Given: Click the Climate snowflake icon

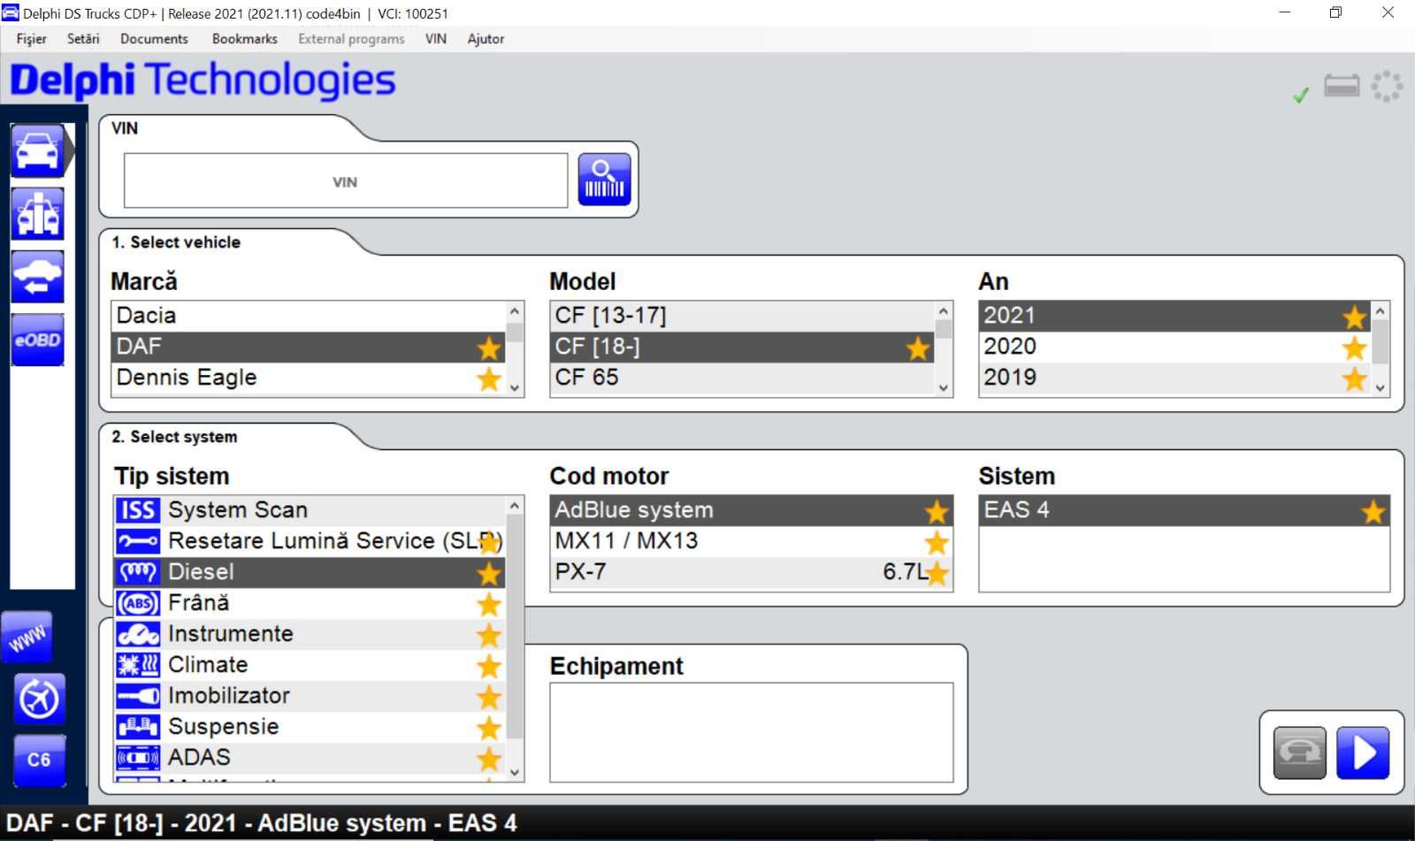Looking at the screenshot, I should (x=138, y=665).
